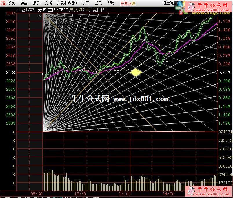Viewport: 233px width, 198px height.
Task: Open the 工具 menu
Action: tap(99, 3)
